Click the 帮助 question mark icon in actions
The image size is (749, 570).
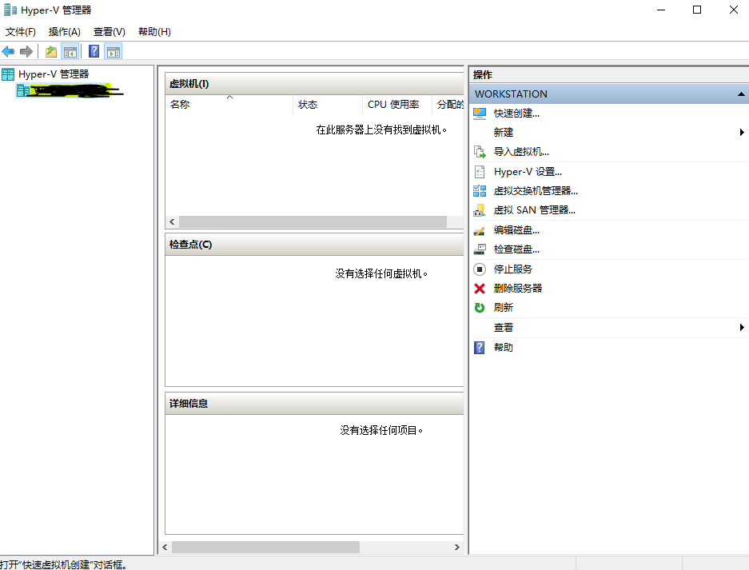pyautogui.click(x=480, y=347)
